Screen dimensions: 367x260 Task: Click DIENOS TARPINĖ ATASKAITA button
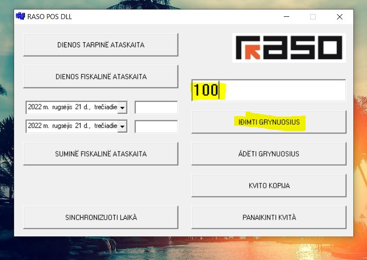pyautogui.click(x=101, y=44)
